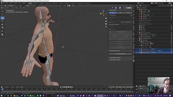The height and width of the screenshot is (97, 173).
Task: Hide the Mesh collection with eye icon
Action: (x=171, y=26)
